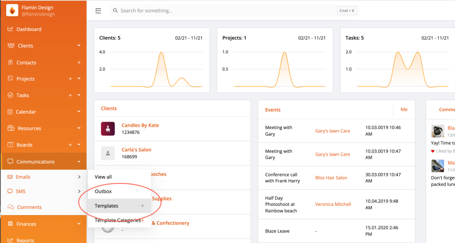
Task: Click the Candles By Kate logo thumbnail
Action: tap(108, 129)
